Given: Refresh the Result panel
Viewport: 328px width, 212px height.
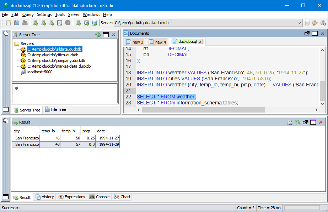Looking at the screenshot, I should 297,122.
